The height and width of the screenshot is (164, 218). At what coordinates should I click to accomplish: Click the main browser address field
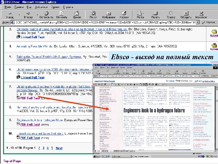(x=105, y=22)
